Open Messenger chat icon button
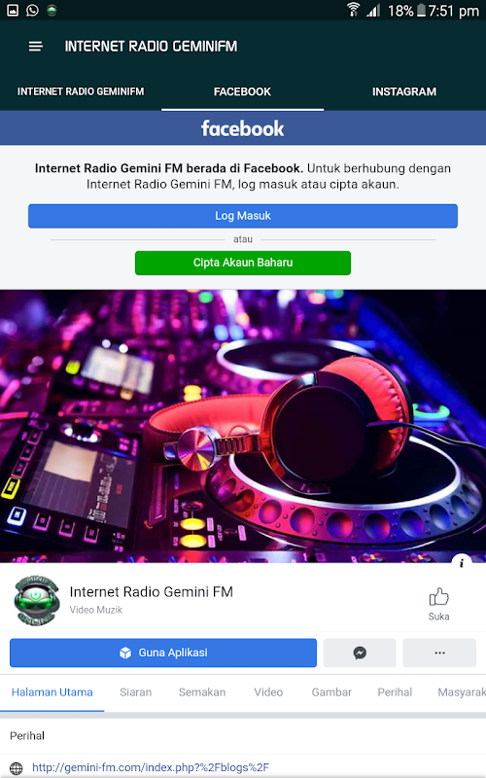 (x=360, y=653)
